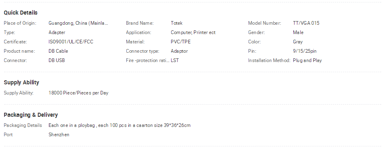This screenshot has height=148, width=387.
Task: Select the Gender value Male
Action: coord(298,32)
